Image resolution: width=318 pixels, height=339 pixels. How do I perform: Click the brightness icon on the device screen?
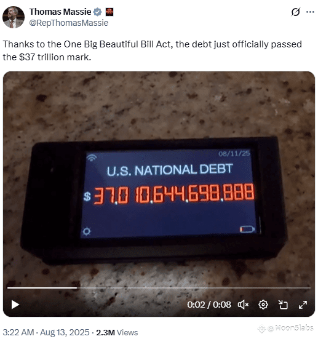point(87,231)
